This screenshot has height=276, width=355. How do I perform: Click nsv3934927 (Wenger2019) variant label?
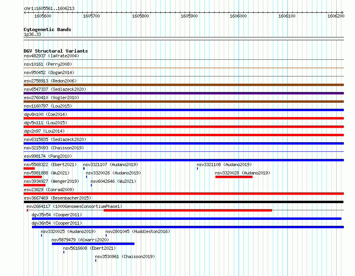pyautogui.click(x=51, y=181)
